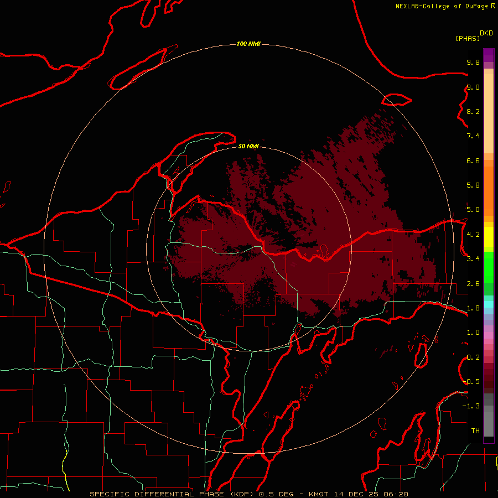The width and height of the screenshot is (498, 498).
Task: Pick the 4.2 value on the color scale
Action: (x=473, y=235)
